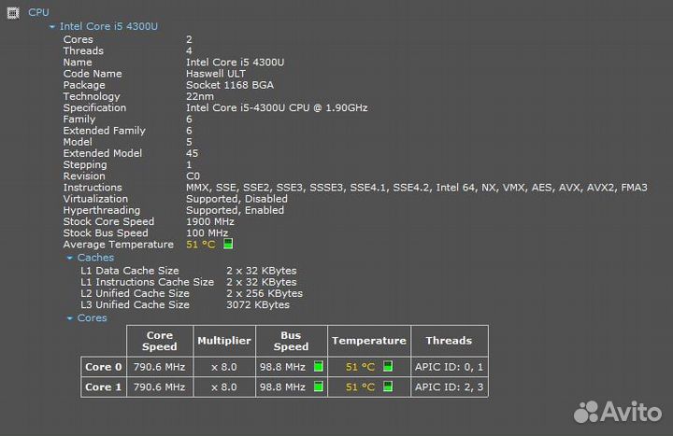This screenshot has height=436, width=673.
Task: Click the Intel Core i5 4300U heading
Action: click(x=108, y=26)
